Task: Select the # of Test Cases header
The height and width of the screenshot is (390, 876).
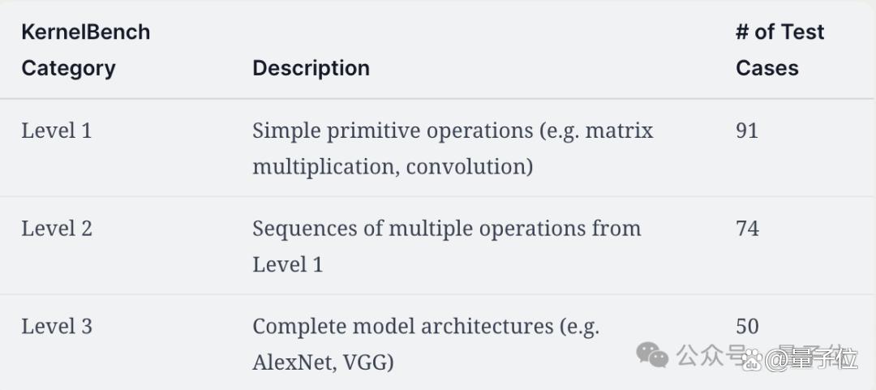Action: point(780,49)
